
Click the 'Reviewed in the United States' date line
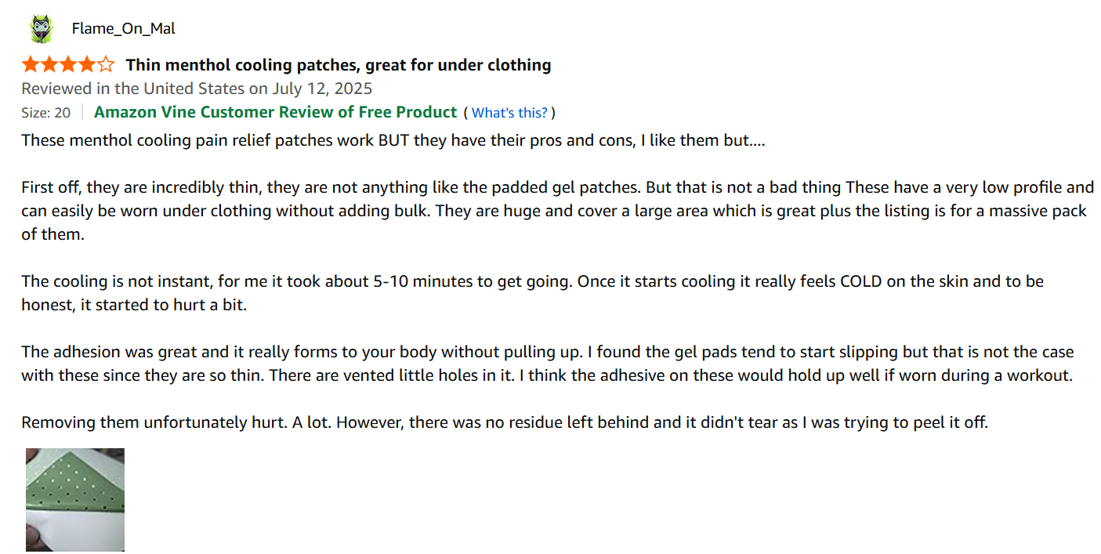197,89
